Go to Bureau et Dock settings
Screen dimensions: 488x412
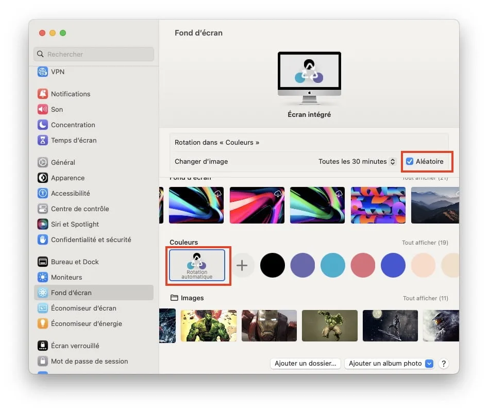click(x=75, y=262)
